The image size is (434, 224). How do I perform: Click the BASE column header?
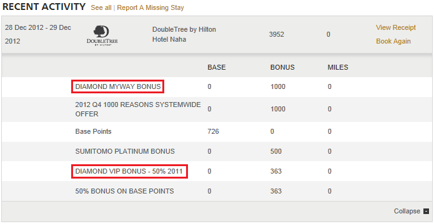pos(217,68)
